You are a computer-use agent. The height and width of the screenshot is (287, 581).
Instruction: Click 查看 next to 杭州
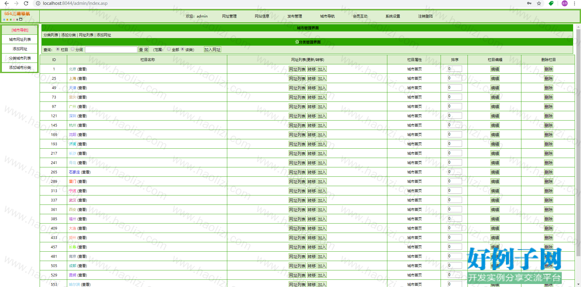tap(82, 125)
